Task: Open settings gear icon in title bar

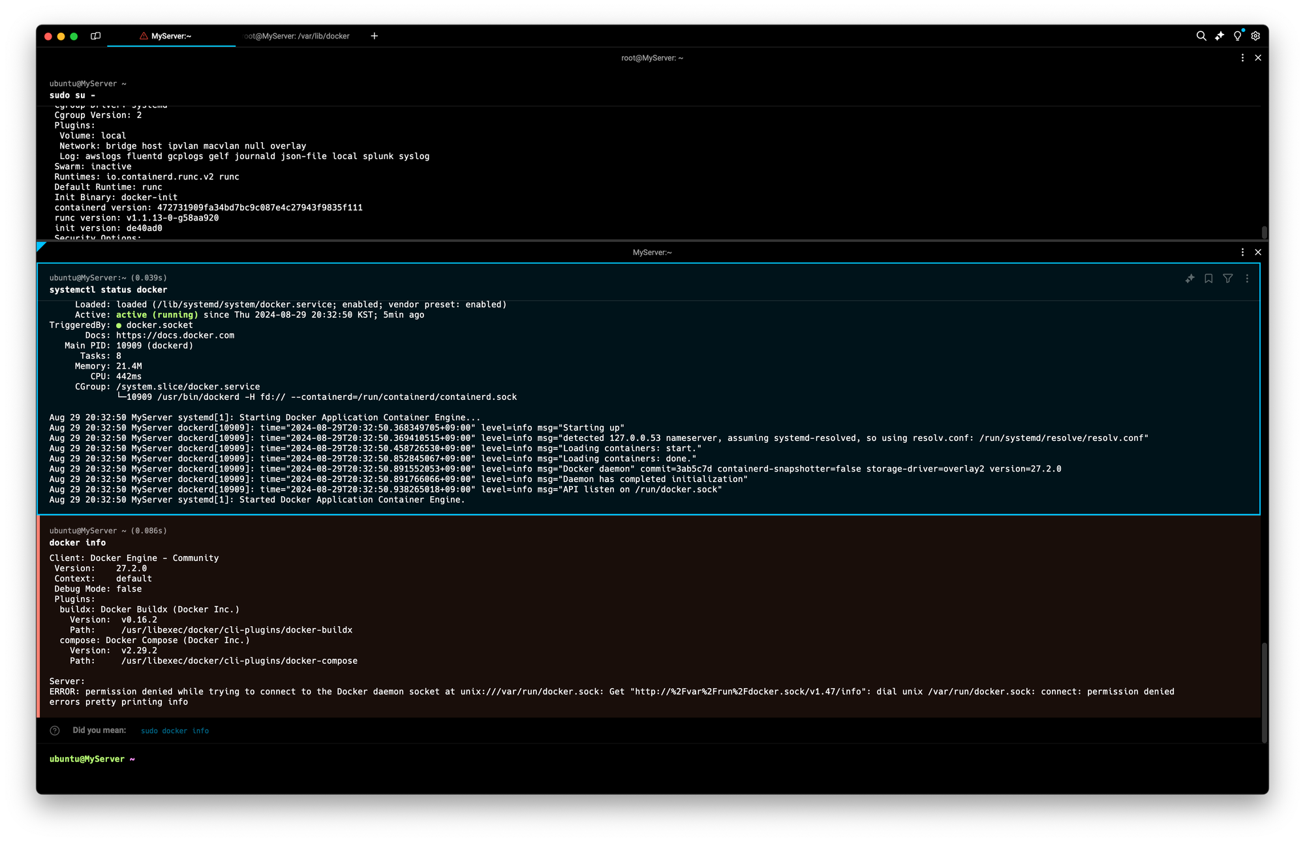Action: point(1255,36)
